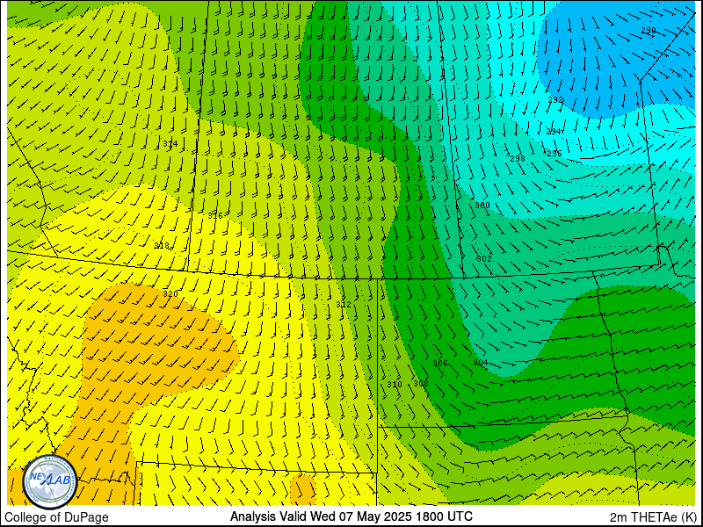This screenshot has height=527, width=703.
Task: Select the 308 contour label
Action: pyautogui.click(x=421, y=383)
